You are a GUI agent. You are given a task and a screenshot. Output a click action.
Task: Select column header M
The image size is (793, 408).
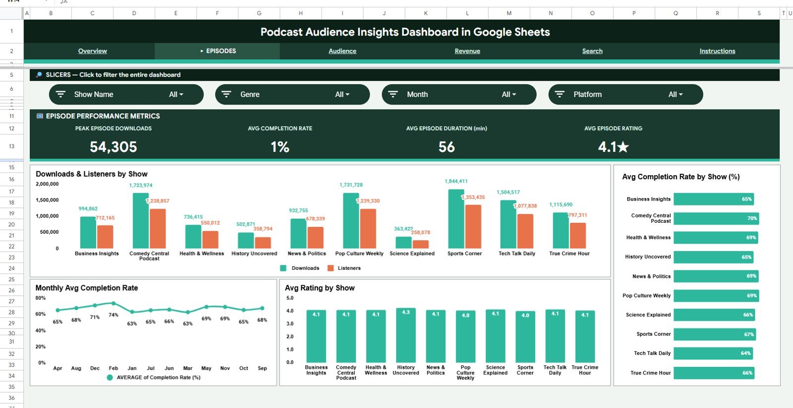pyautogui.click(x=509, y=13)
